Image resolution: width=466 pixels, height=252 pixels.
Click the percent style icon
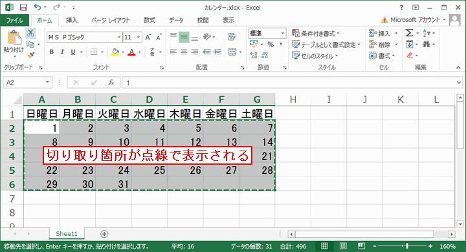click(270, 45)
